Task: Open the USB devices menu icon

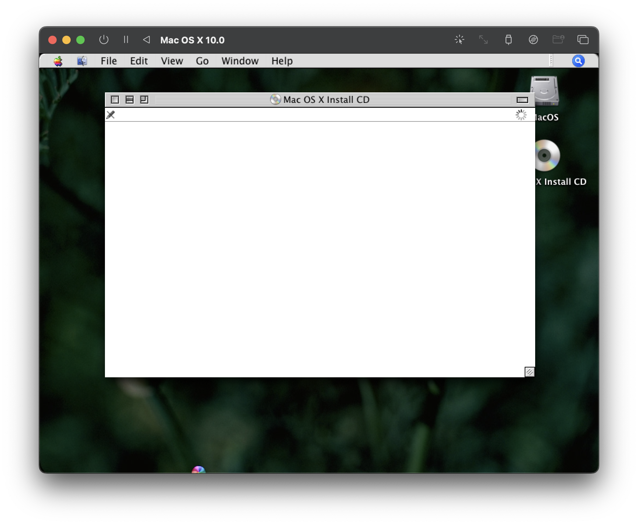Action: [508, 40]
